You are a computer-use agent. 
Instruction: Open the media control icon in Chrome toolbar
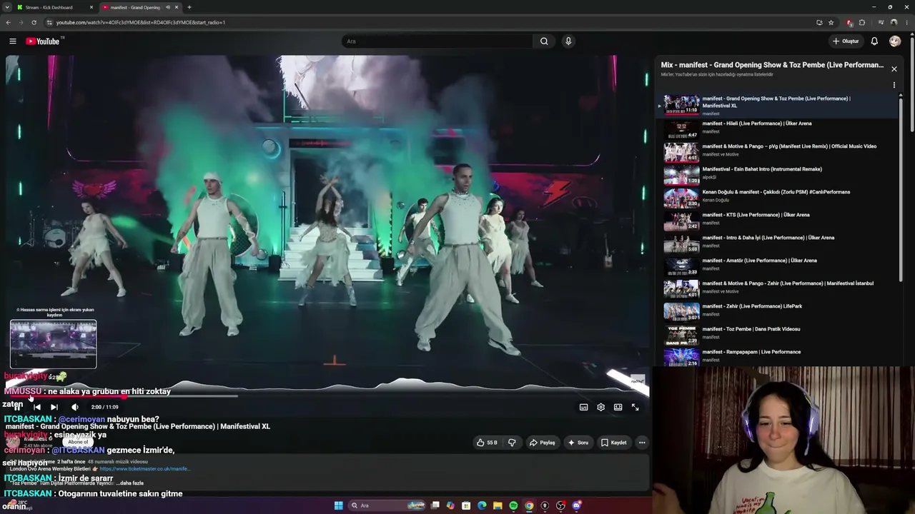tap(881, 22)
